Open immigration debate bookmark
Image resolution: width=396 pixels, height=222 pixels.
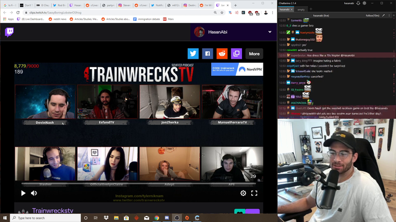point(147,19)
